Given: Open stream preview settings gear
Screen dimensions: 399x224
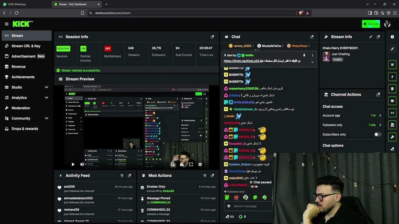Looking at the screenshot, I should click(x=200, y=164).
